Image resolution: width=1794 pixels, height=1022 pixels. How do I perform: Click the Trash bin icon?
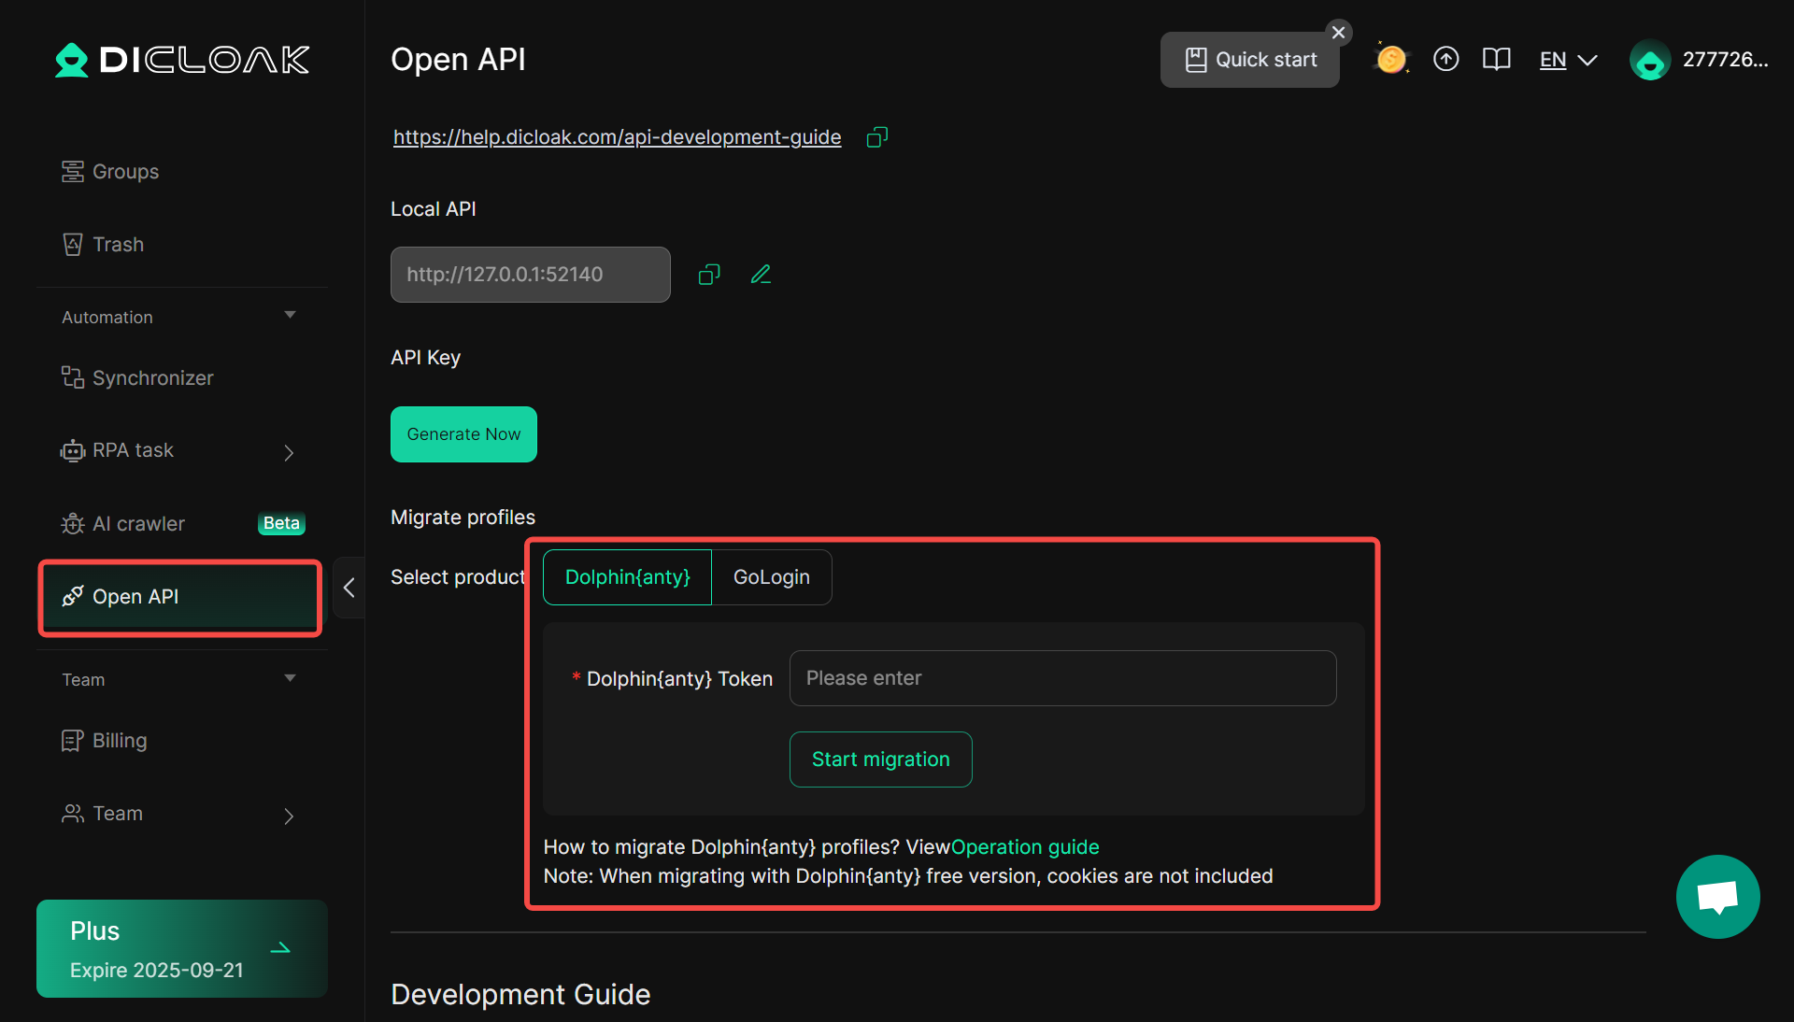coord(72,245)
